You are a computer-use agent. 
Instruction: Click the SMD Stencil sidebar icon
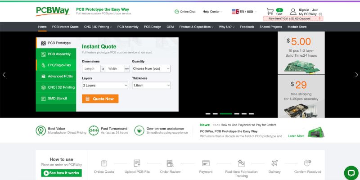pos(43,99)
